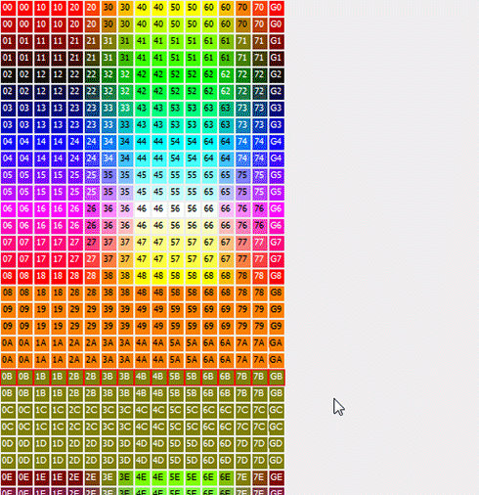479x495 pixels.
Task: Choose the pink G6 swatch directly above G7
Action: 276,226
